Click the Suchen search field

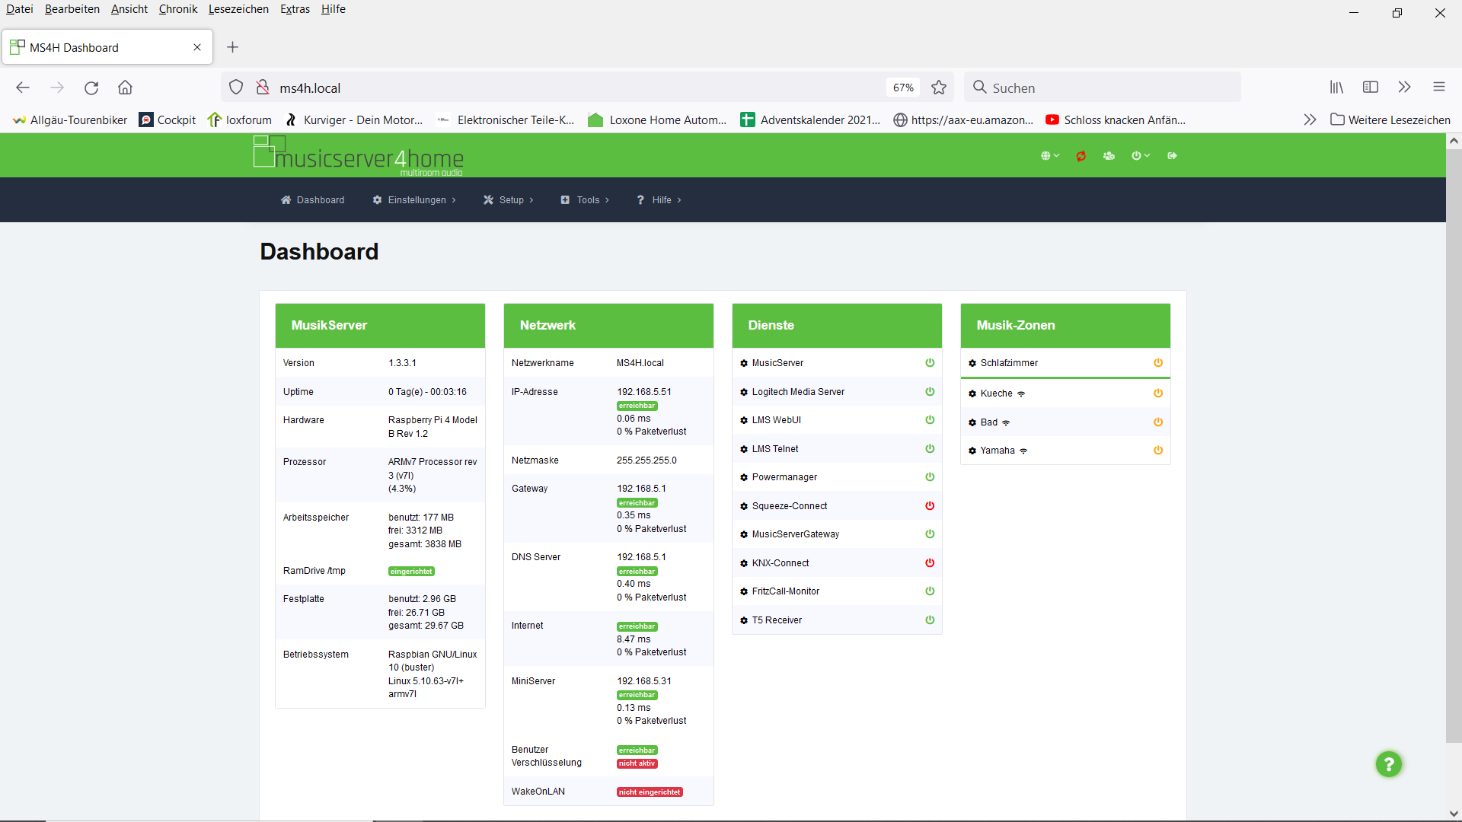pos(1103,88)
